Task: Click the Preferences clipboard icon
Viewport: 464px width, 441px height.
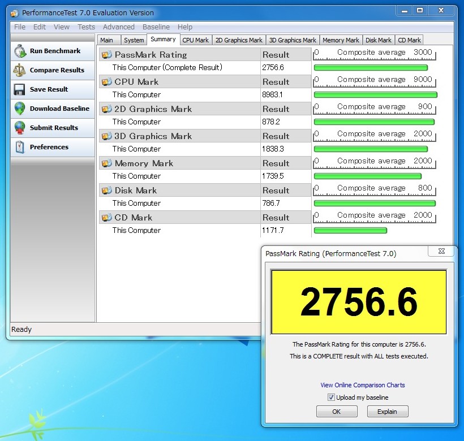Action: (x=20, y=147)
